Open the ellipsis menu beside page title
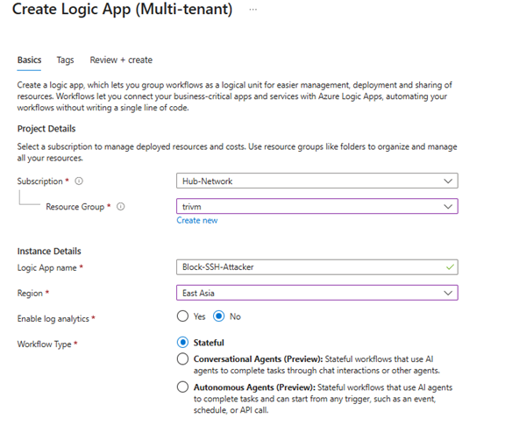This screenshot has height=447, width=512. click(253, 10)
